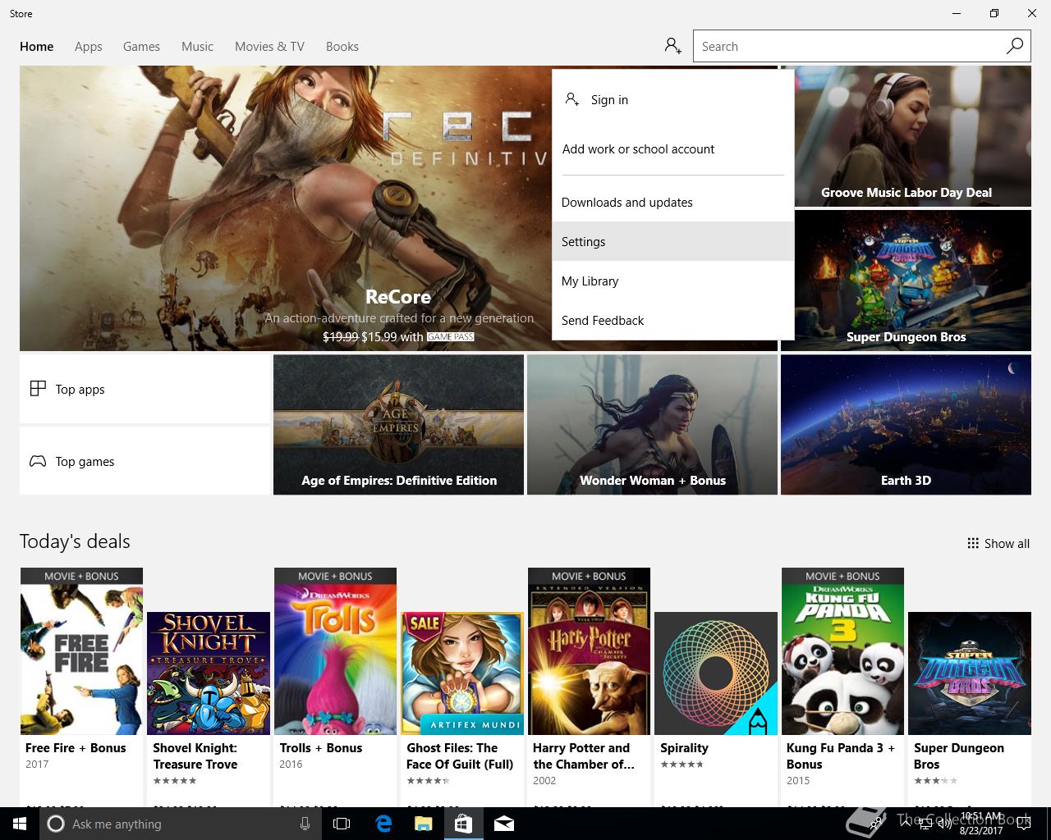The image size is (1051, 840).
Task: Choose Send Feedback from the menu
Action: point(672,320)
